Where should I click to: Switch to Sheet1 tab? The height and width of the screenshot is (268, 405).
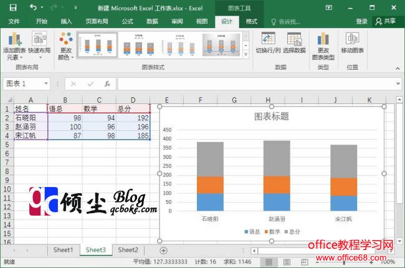coord(63,250)
